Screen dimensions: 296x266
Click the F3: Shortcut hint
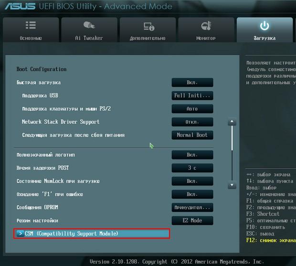(263, 214)
